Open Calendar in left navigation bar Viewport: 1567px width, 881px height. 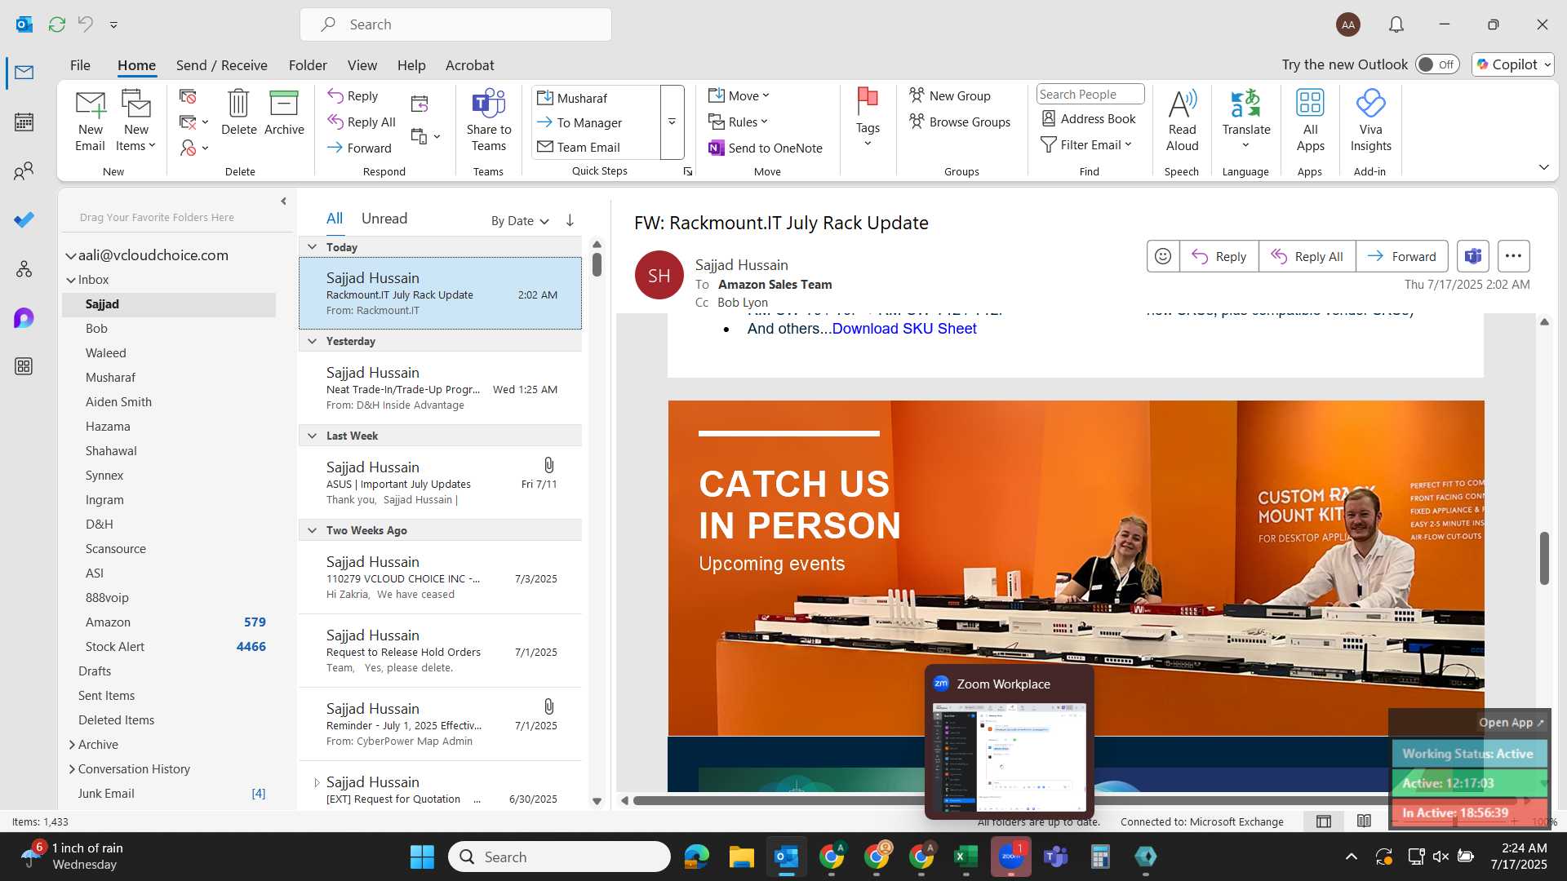point(24,122)
